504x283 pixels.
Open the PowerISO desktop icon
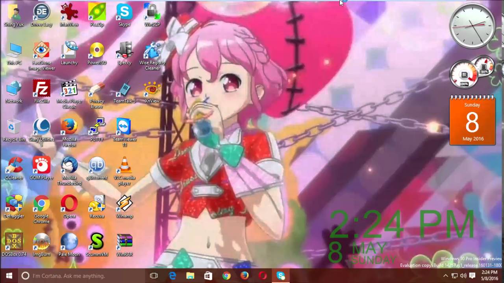(x=97, y=54)
